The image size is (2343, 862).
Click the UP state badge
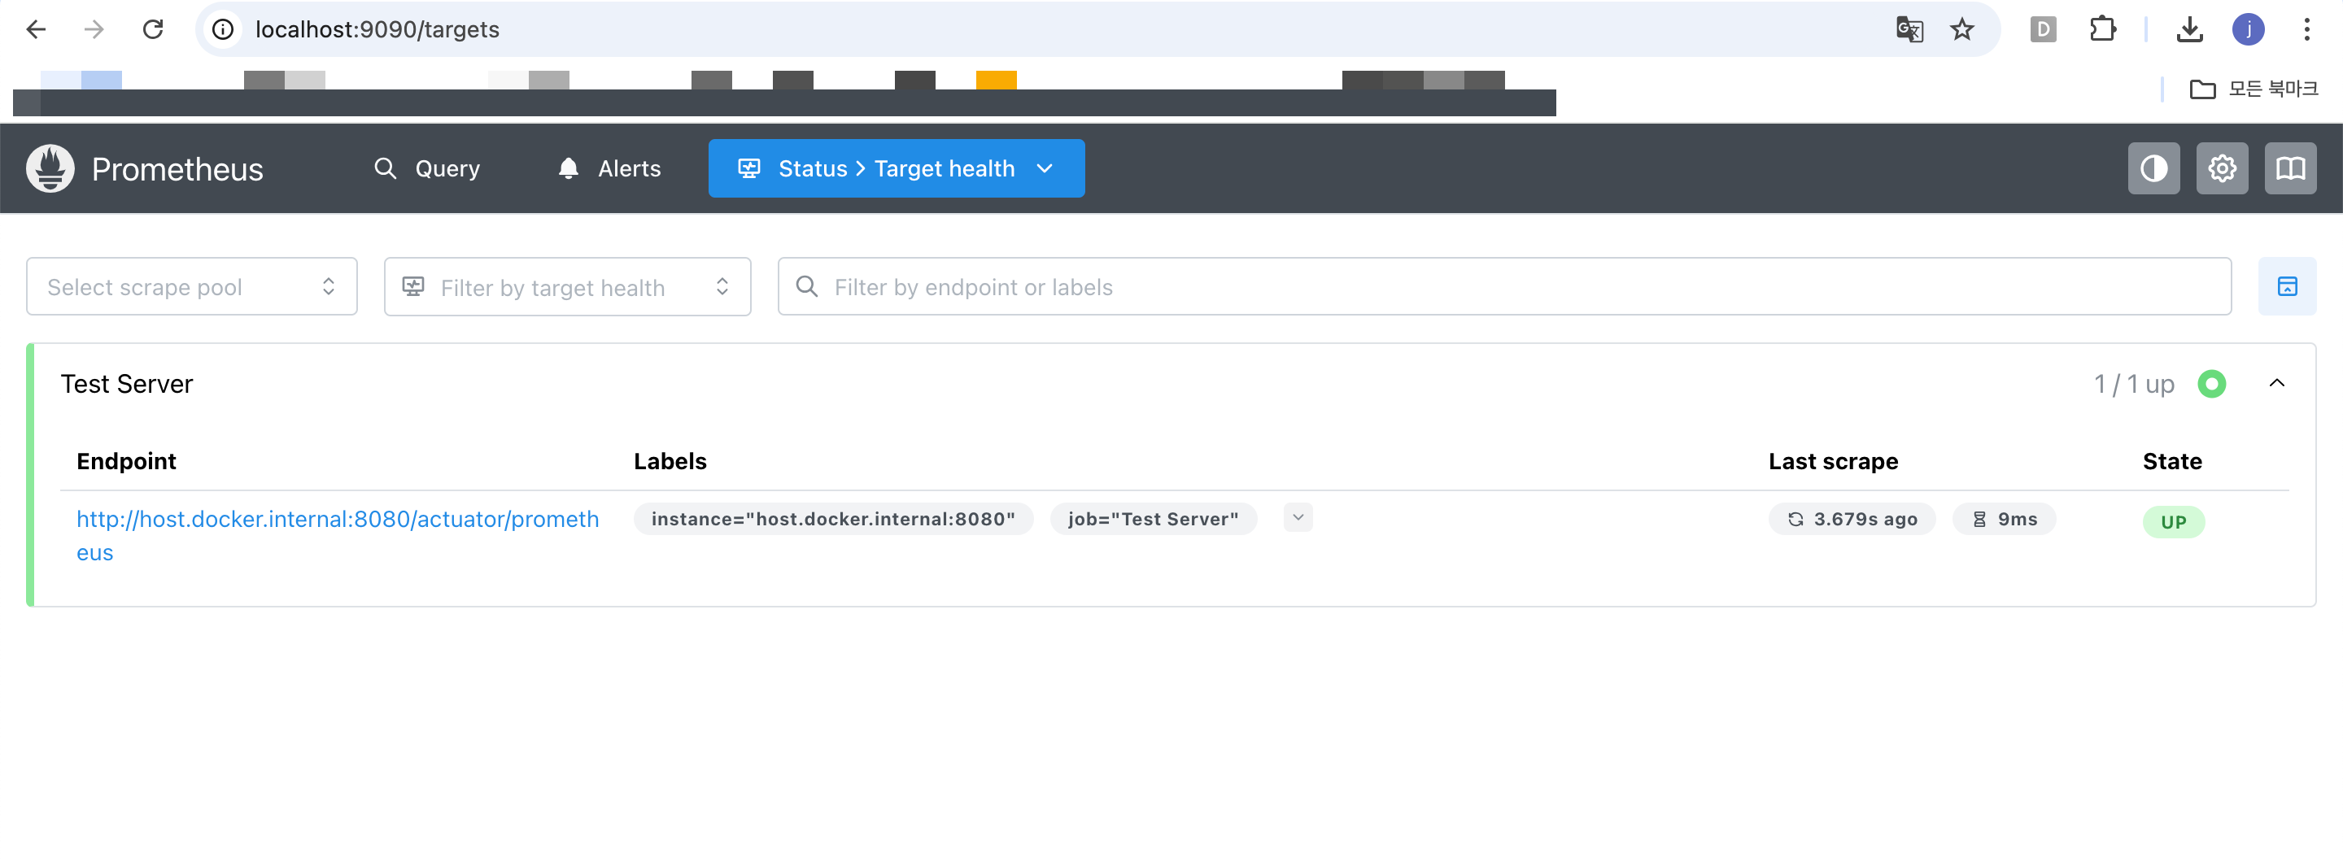click(x=2173, y=522)
